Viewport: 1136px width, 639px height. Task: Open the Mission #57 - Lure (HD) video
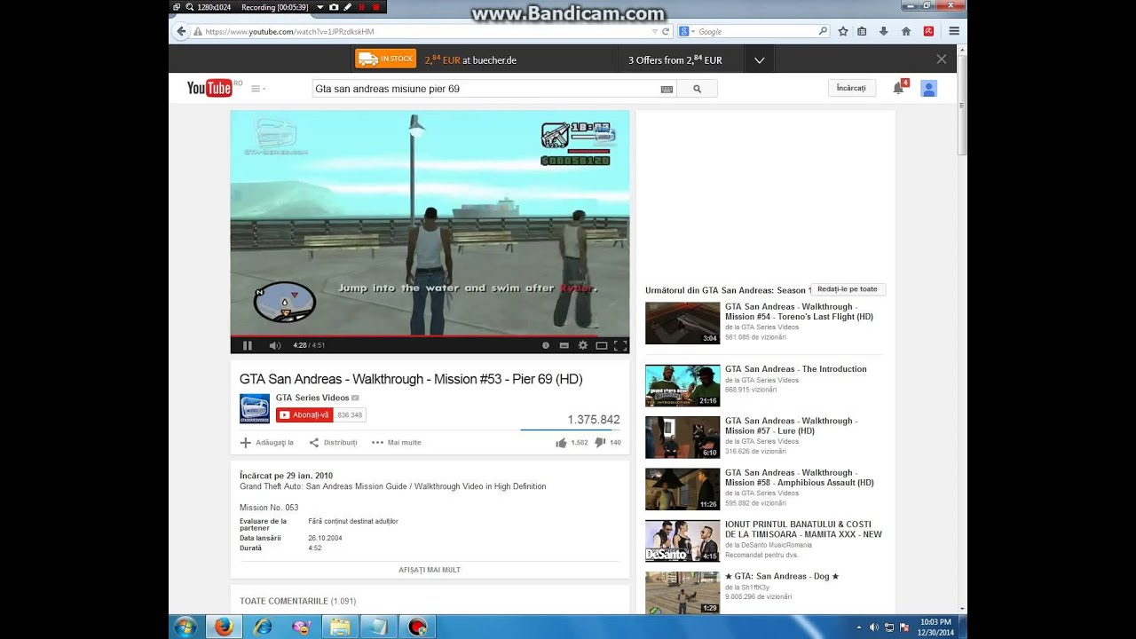coord(792,426)
